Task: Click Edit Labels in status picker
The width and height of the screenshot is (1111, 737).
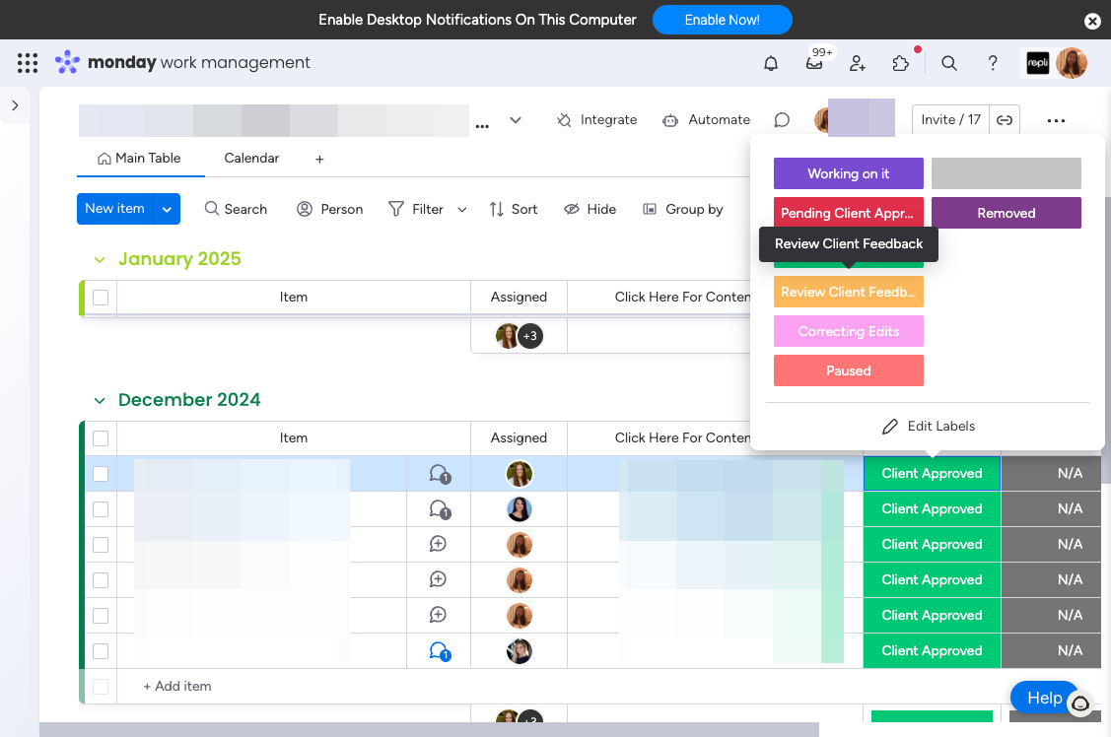Action: pyautogui.click(x=929, y=427)
